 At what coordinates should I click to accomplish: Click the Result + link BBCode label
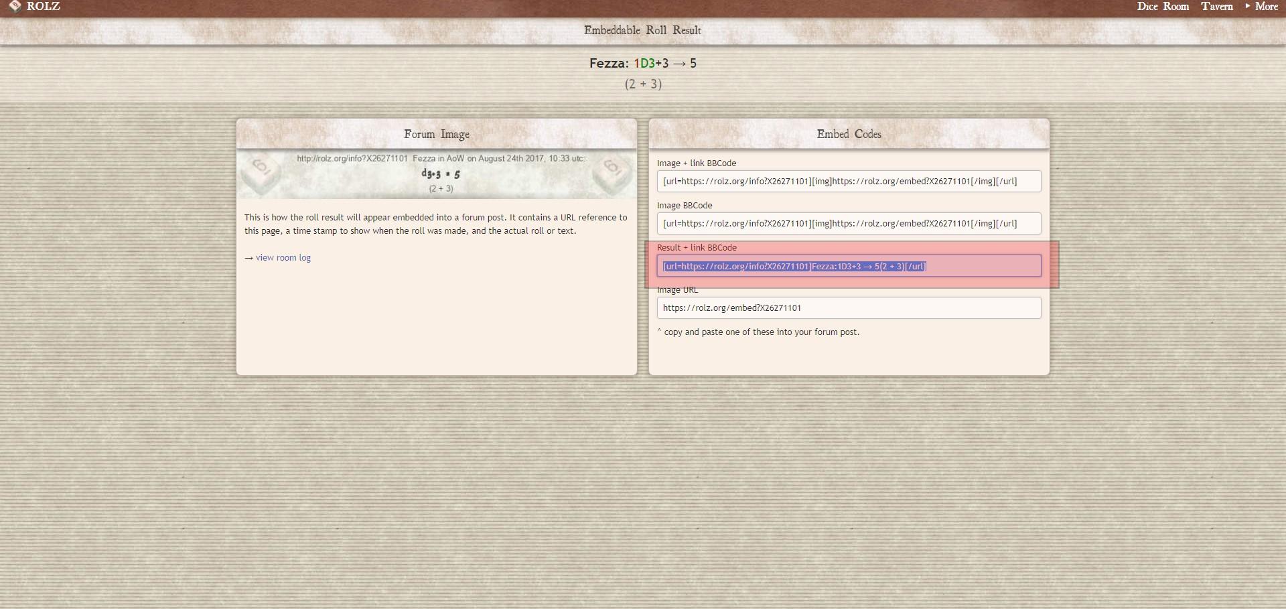(696, 248)
